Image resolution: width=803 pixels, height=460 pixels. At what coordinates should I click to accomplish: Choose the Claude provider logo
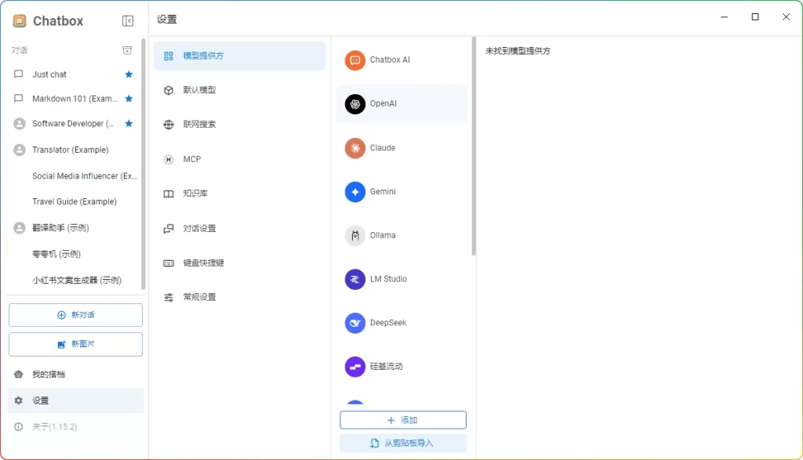point(355,148)
